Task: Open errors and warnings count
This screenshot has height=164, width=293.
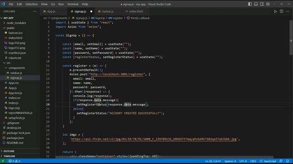Action: [14, 161]
